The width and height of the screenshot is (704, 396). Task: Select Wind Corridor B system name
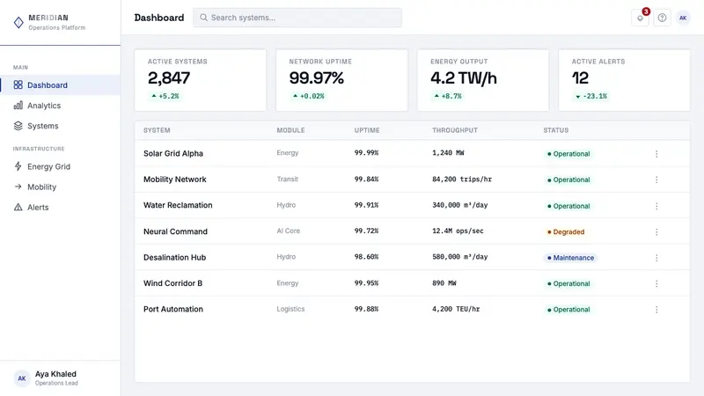pos(172,283)
